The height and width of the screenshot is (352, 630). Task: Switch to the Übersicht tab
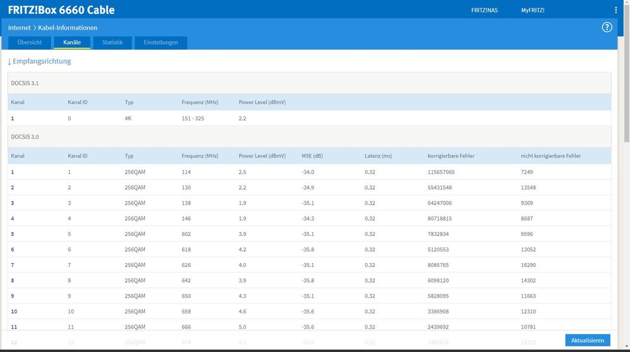(29, 42)
